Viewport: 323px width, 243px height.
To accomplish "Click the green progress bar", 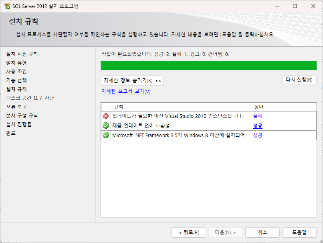I will pyautogui.click(x=209, y=66).
